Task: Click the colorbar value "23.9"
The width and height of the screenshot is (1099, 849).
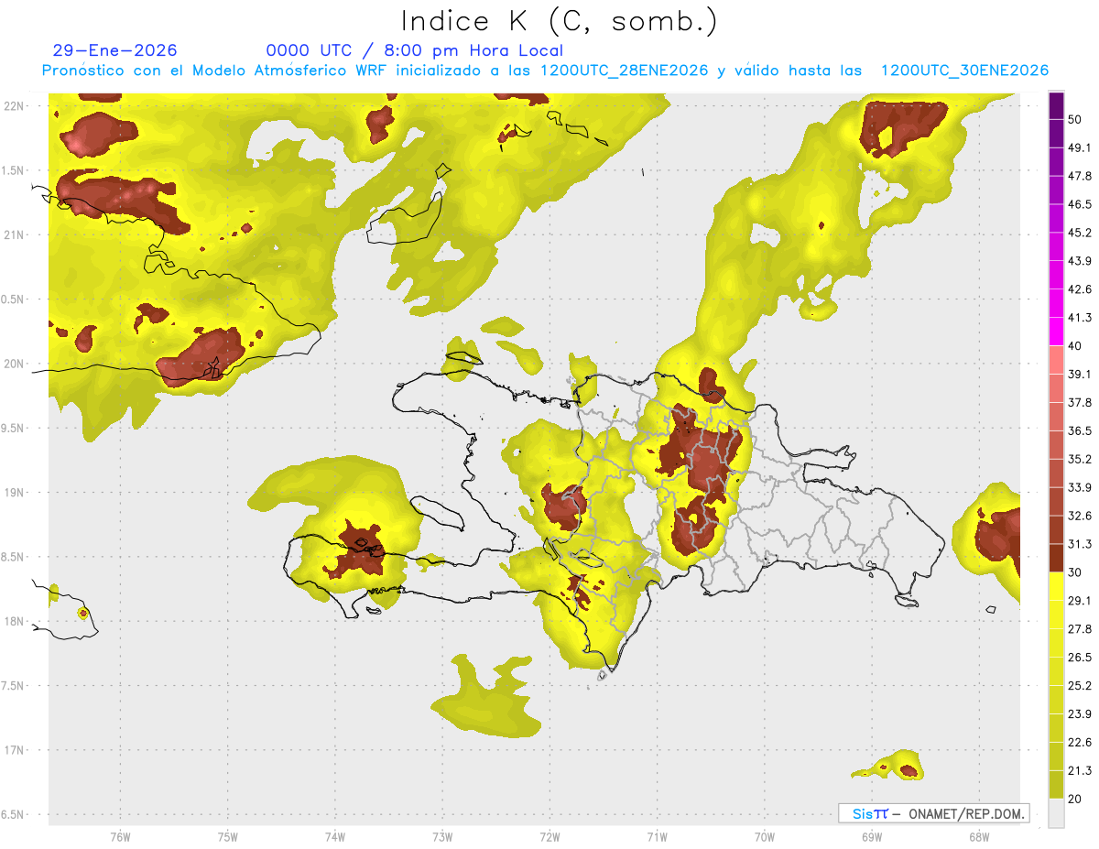Action: coord(1080,713)
